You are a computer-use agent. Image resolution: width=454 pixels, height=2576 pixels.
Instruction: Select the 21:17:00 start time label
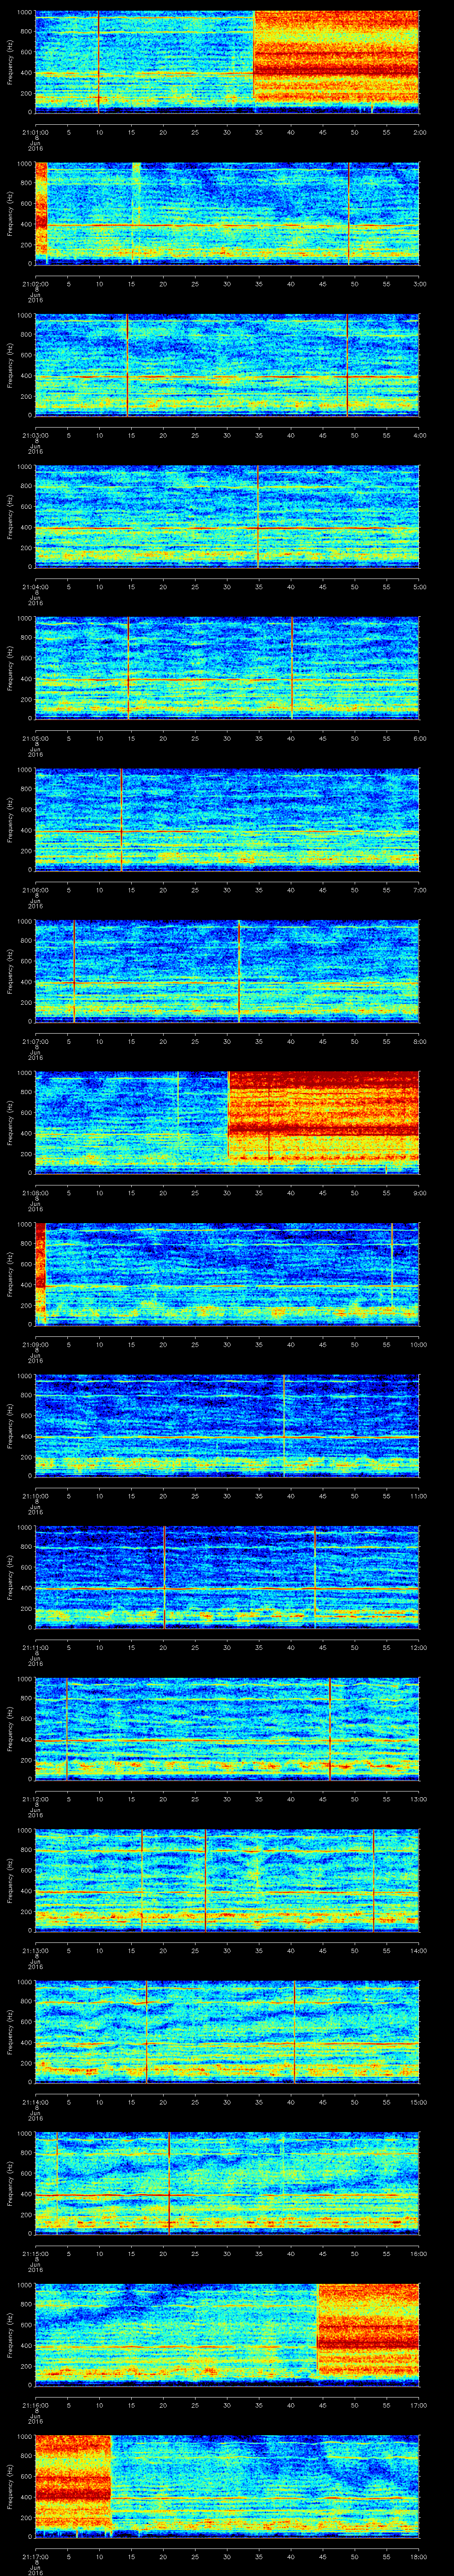(x=35, y=2556)
